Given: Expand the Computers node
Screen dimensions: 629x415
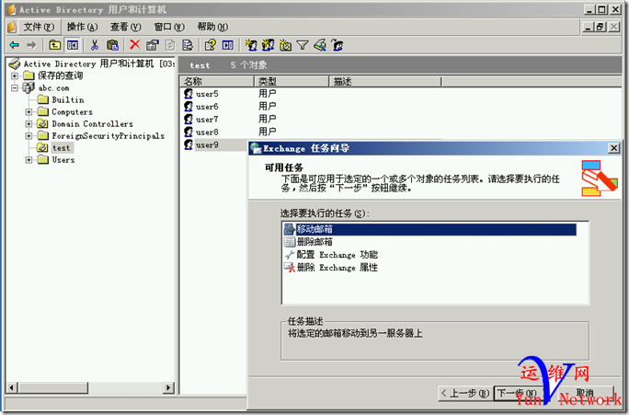Looking at the screenshot, I should (29, 111).
